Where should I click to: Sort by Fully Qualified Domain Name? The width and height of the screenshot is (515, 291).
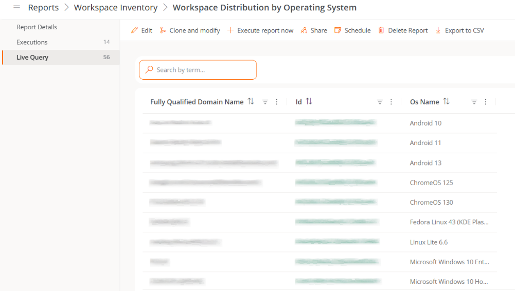pyautogui.click(x=251, y=102)
